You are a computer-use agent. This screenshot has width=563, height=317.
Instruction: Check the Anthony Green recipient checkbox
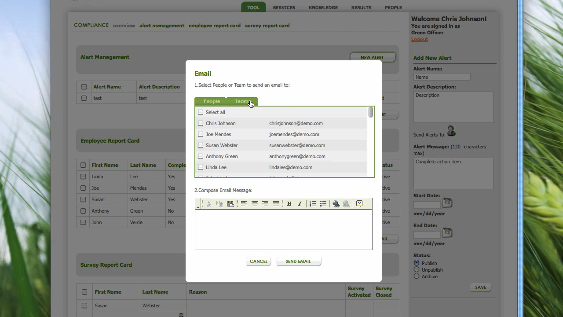coord(201,156)
